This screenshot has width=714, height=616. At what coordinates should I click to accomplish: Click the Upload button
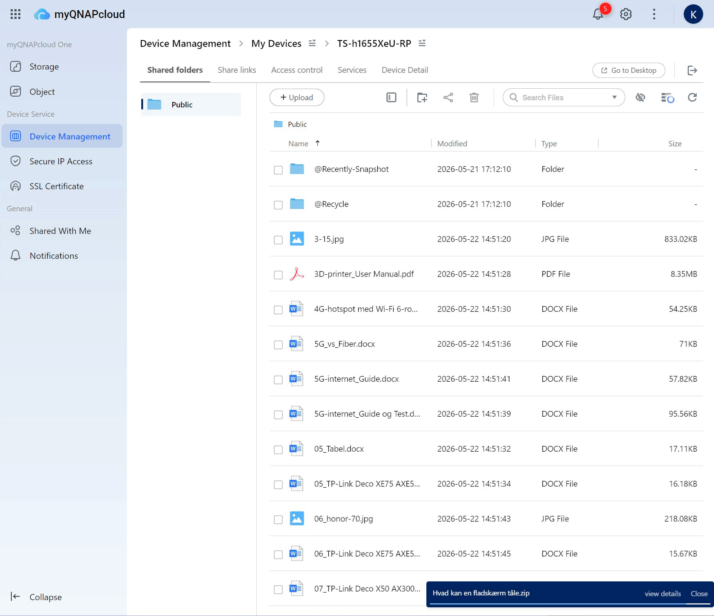[x=297, y=97]
